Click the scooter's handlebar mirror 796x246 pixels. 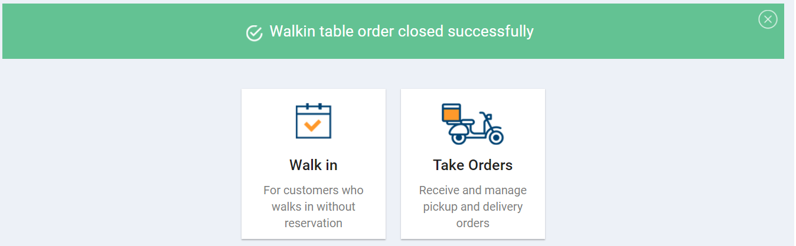pos(488,117)
